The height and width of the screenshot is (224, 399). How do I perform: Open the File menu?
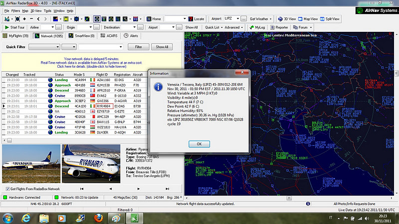pos(6,11)
